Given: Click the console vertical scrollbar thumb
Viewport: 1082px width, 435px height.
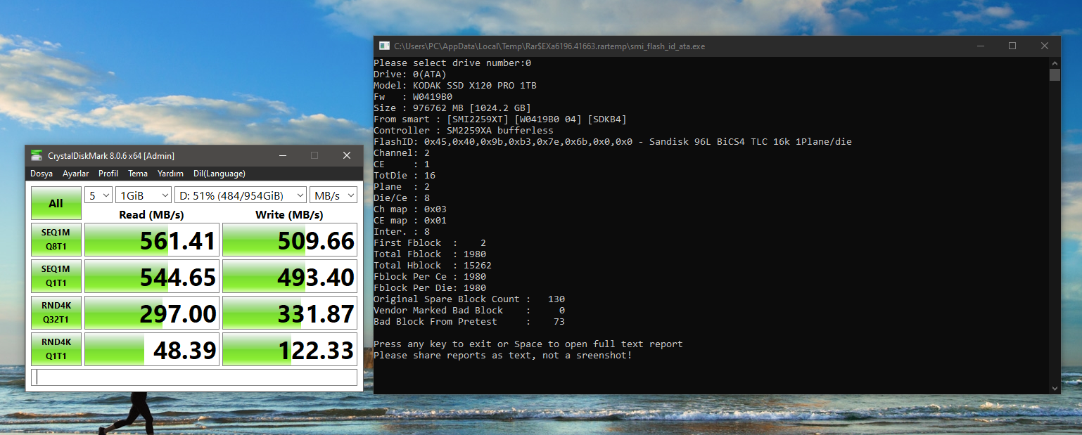Looking at the screenshot, I should click(1054, 75).
